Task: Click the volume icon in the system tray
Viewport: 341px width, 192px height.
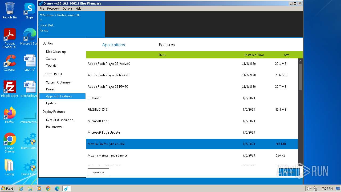Action: [309, 189]
